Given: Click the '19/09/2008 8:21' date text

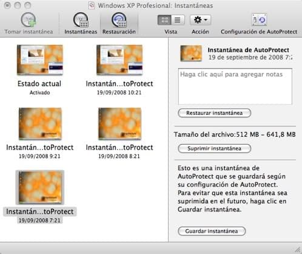Looking at the screenshot, I should click(x=119, y=156).
